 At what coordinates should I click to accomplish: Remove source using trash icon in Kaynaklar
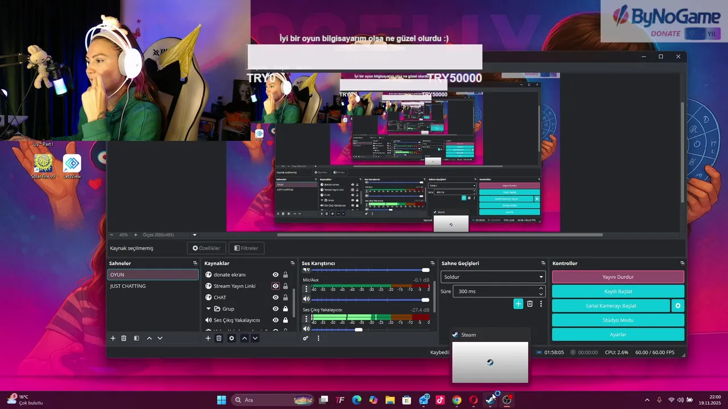(219, 338)
